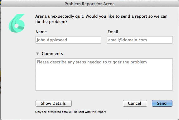Click the "Arena unexpectedly quit" message text

[101, 19]
